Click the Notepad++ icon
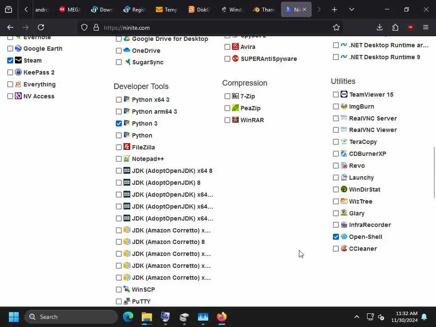 pos(127,158)
